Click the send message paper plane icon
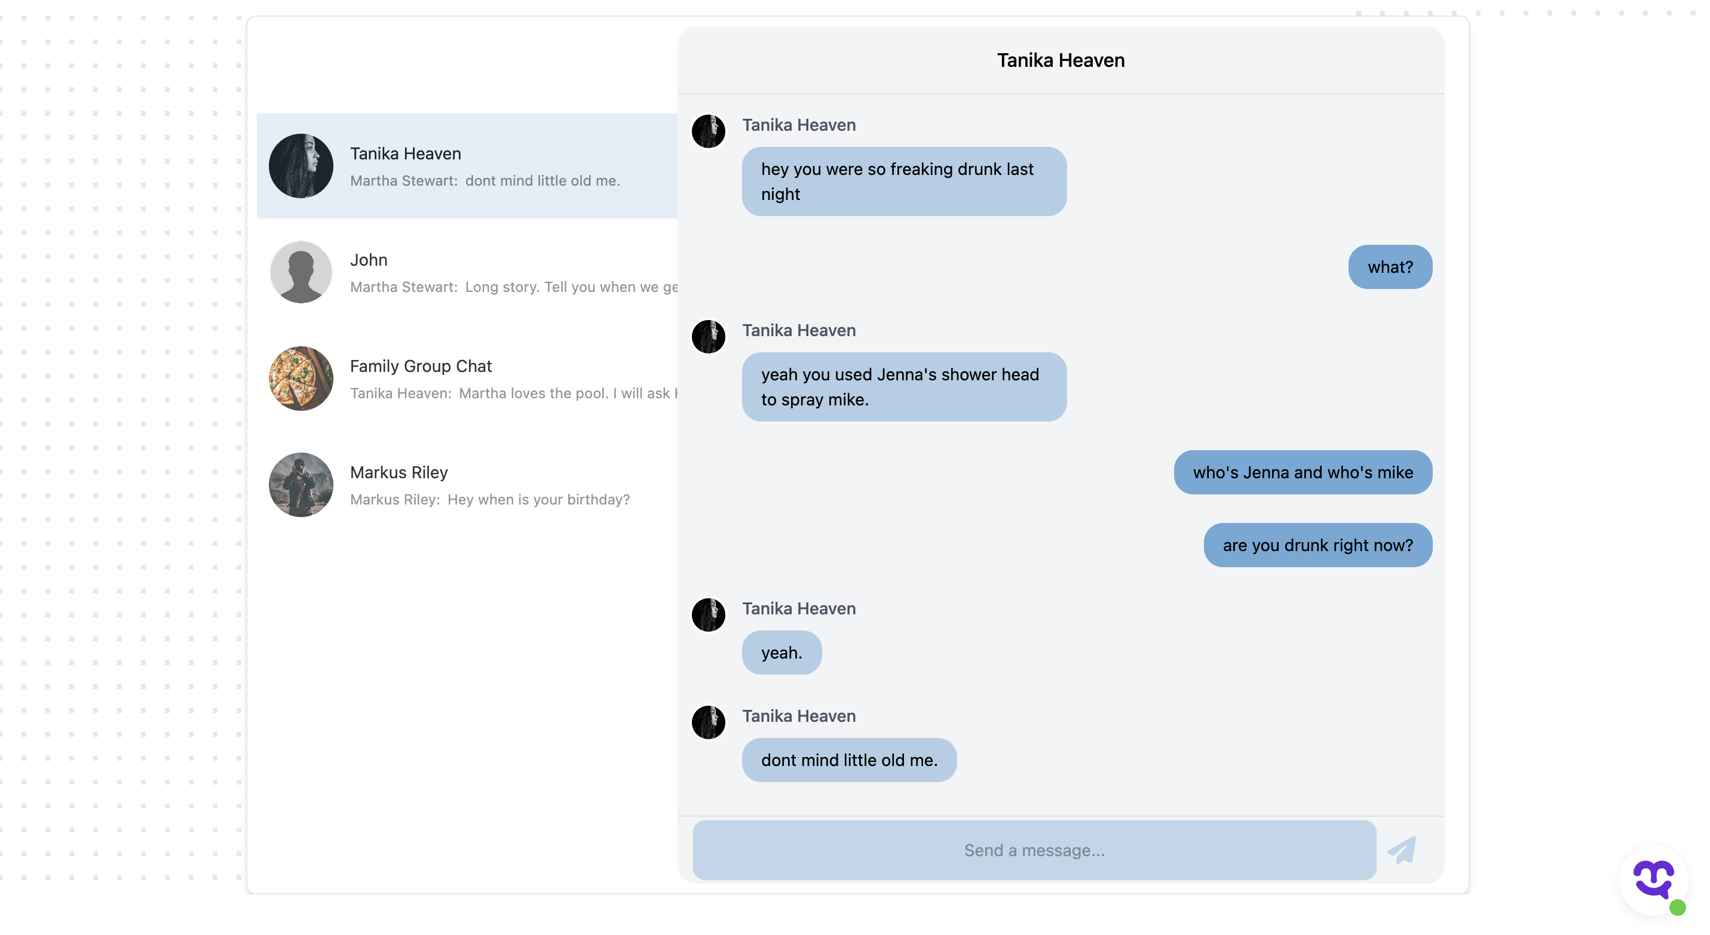1710x935 pixels. point(1402,850)
